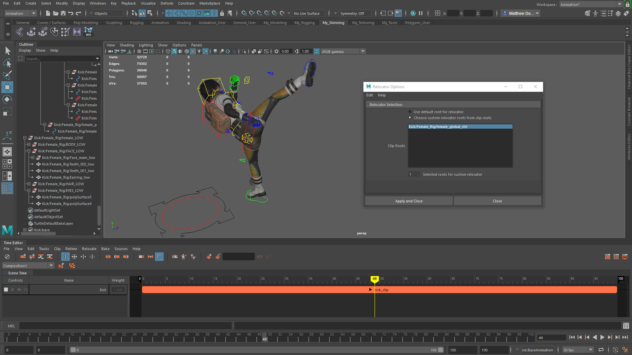Screen dimensions: 632x355
Task: Toggle mute on the Kick track
Action: [x=12, y=289]
